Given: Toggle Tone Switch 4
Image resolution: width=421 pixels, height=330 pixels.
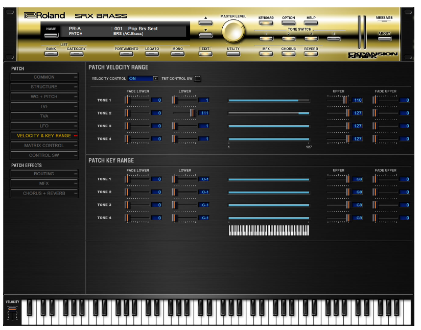Looking at the screenshot, I should [334, 38].
